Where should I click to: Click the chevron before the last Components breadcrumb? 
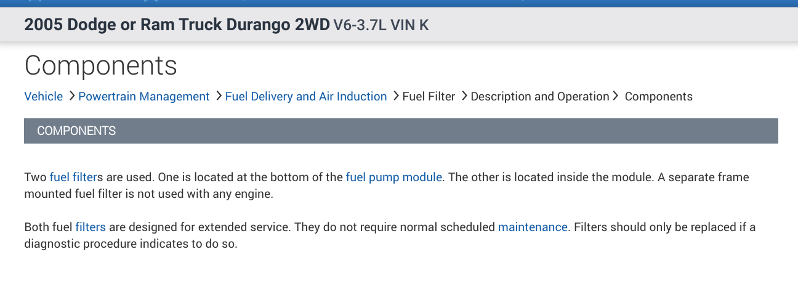click(x=616, y=96)
